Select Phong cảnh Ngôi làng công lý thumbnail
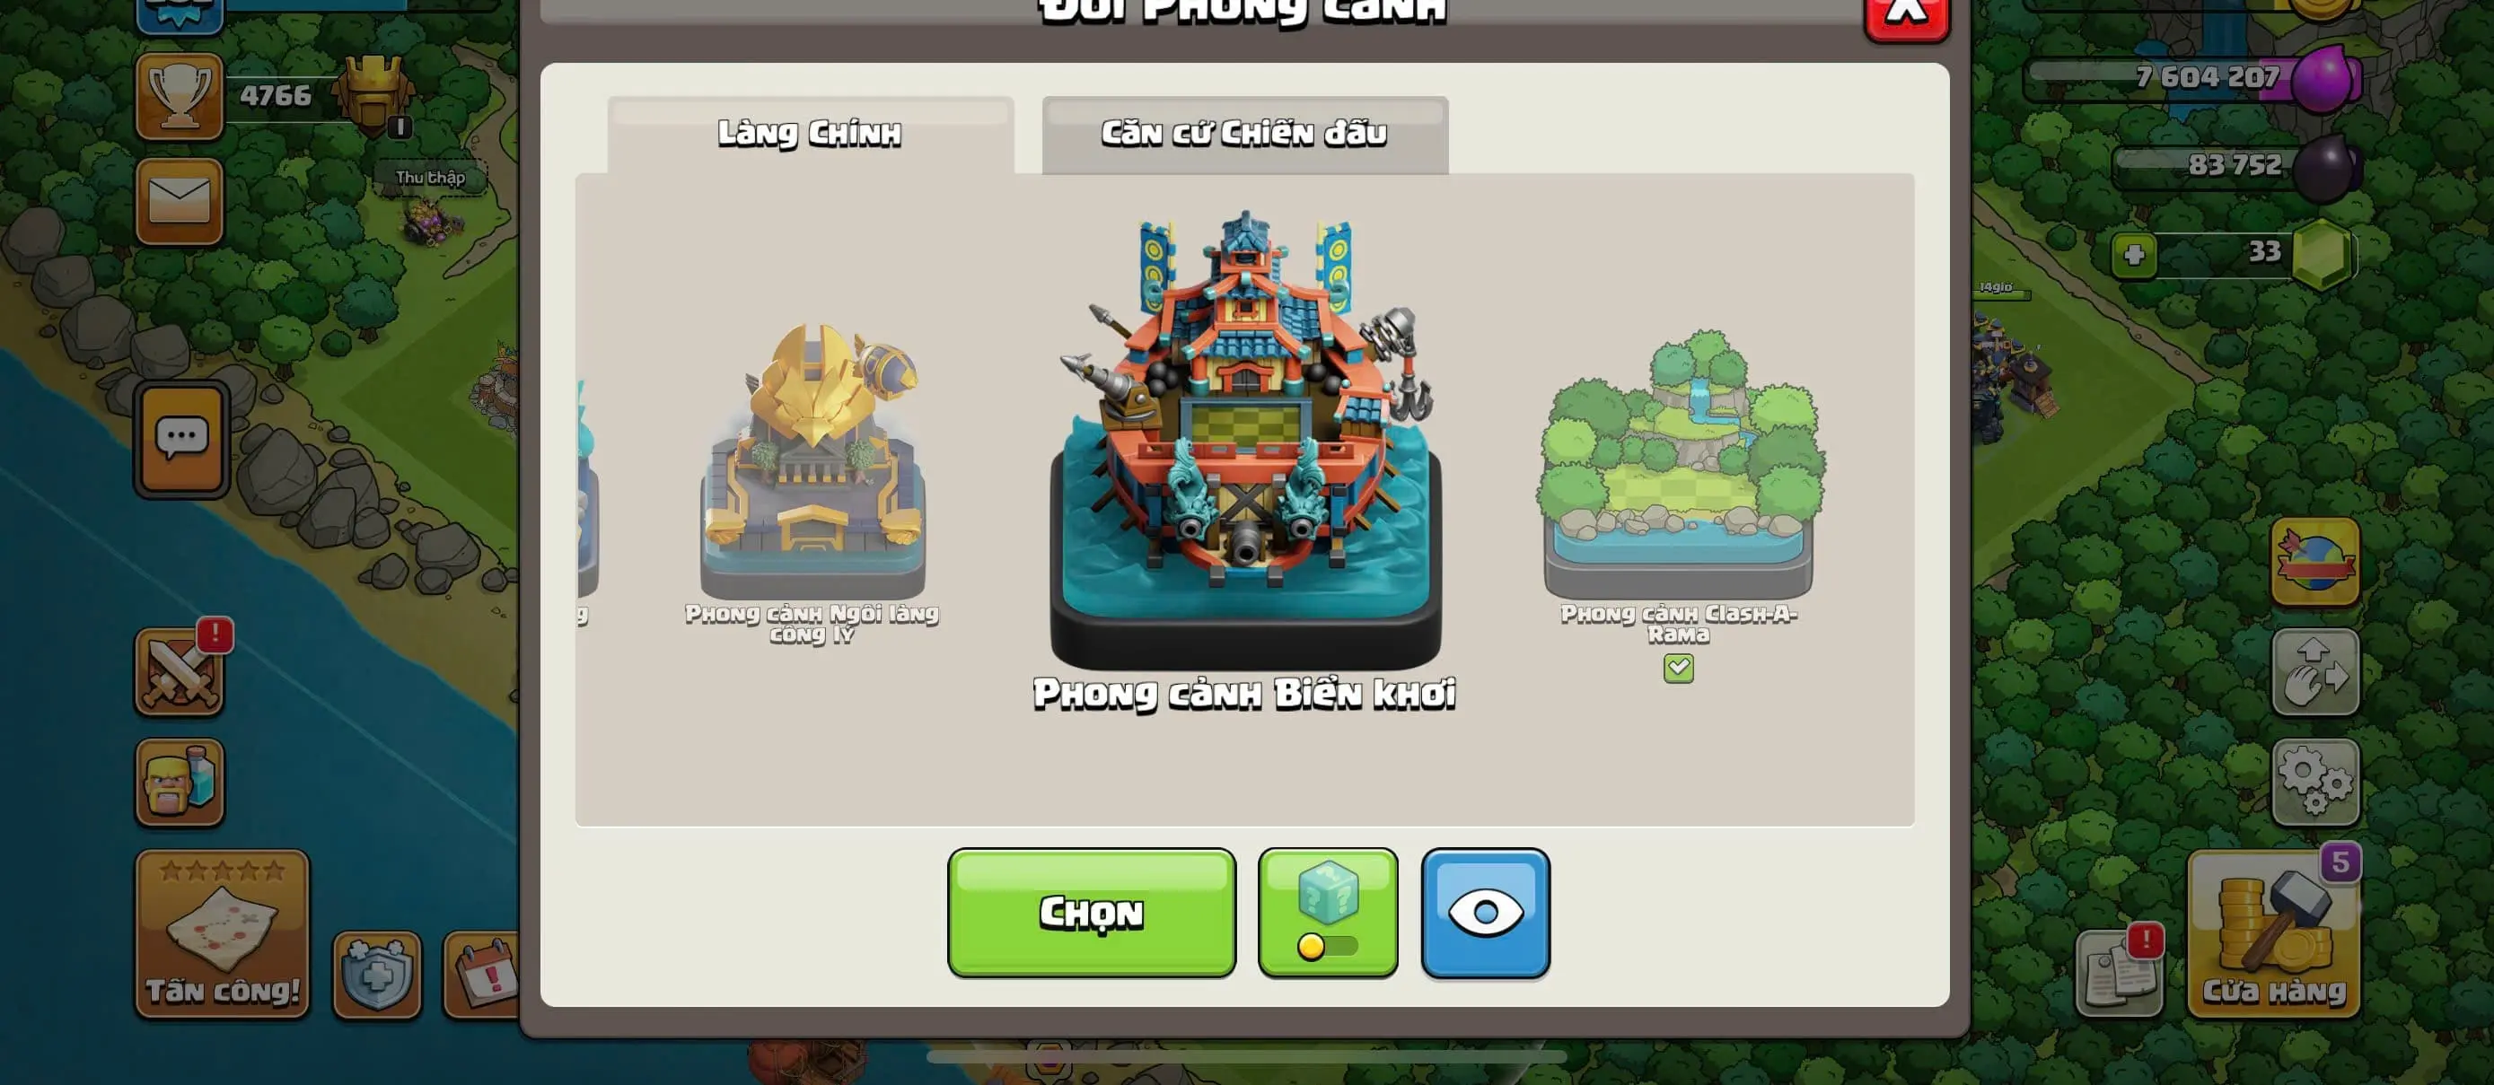 tap(812, 463)
